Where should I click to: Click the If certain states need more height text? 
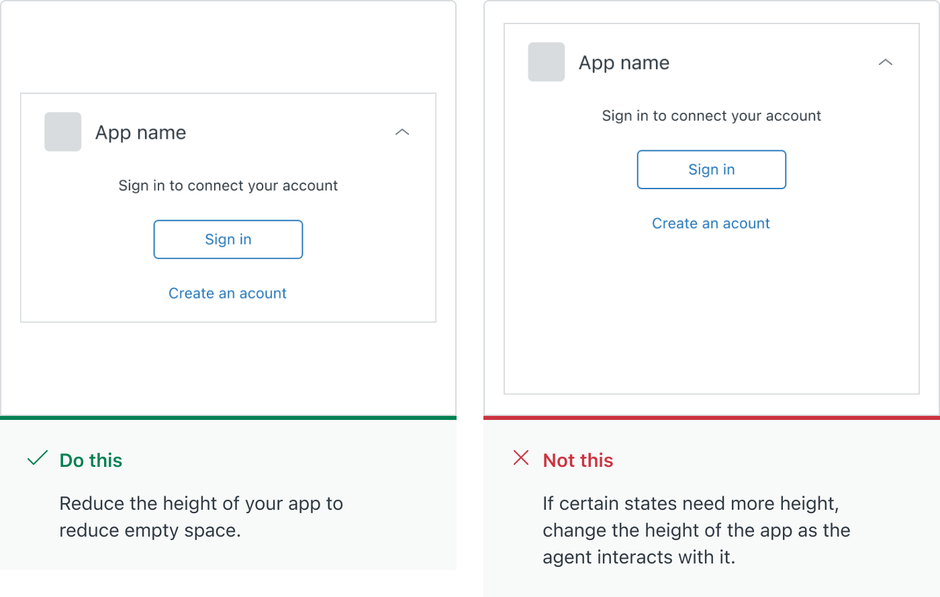[x=697, y=531]
